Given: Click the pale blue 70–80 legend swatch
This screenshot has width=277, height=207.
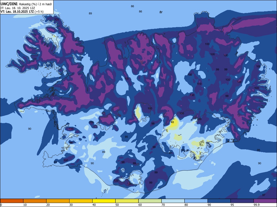Looking at the screenshot, I should [x=173, y=201].
